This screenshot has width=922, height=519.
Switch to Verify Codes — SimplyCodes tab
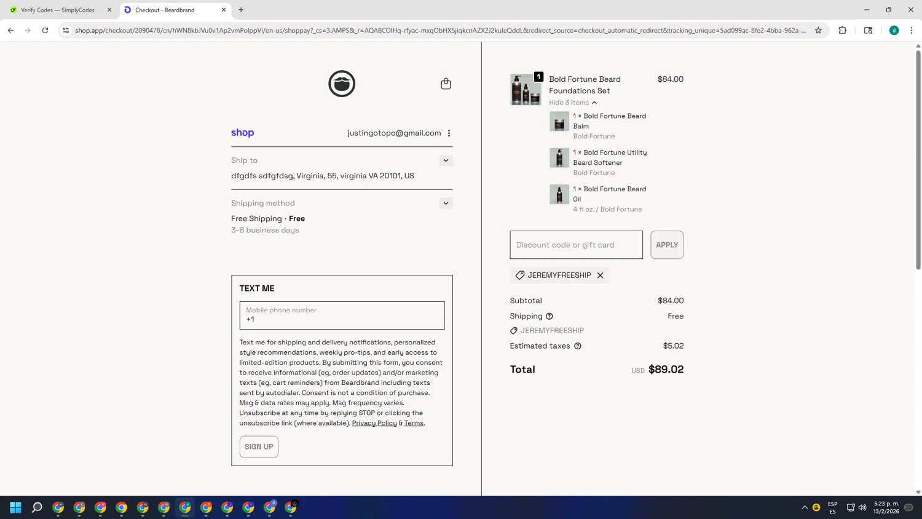click(x=58, y=10)
